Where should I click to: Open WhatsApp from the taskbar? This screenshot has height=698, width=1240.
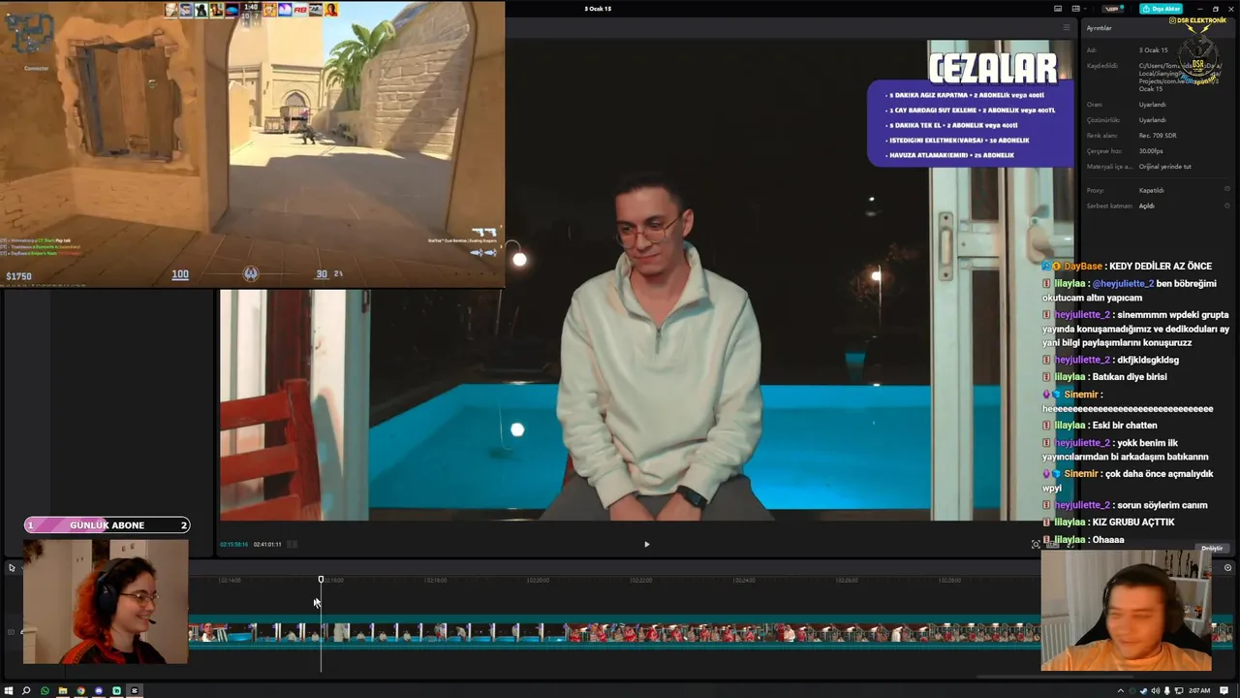45,690
